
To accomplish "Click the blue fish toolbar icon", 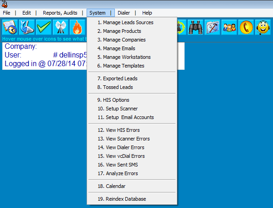I will [27, 27].
